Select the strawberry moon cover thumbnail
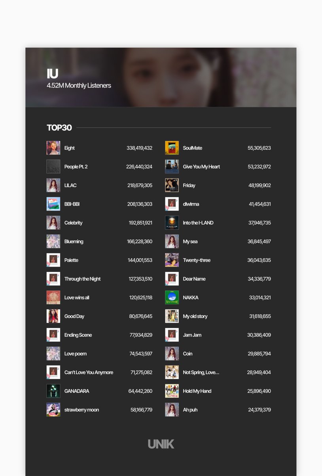322x476 pixels. [53, 410]
